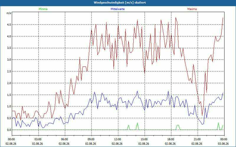This screenshot has width=236, height=147.
Task: Click the 02.08.26 date under 06:00
Action: pyautogui.click(x=64, y=144)
